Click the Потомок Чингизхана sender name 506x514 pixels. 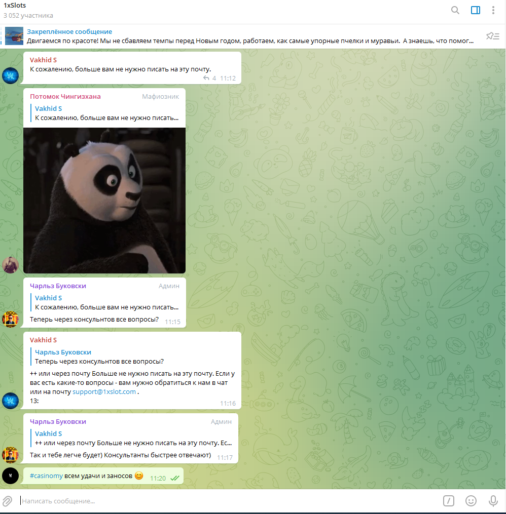click(65, 96)
